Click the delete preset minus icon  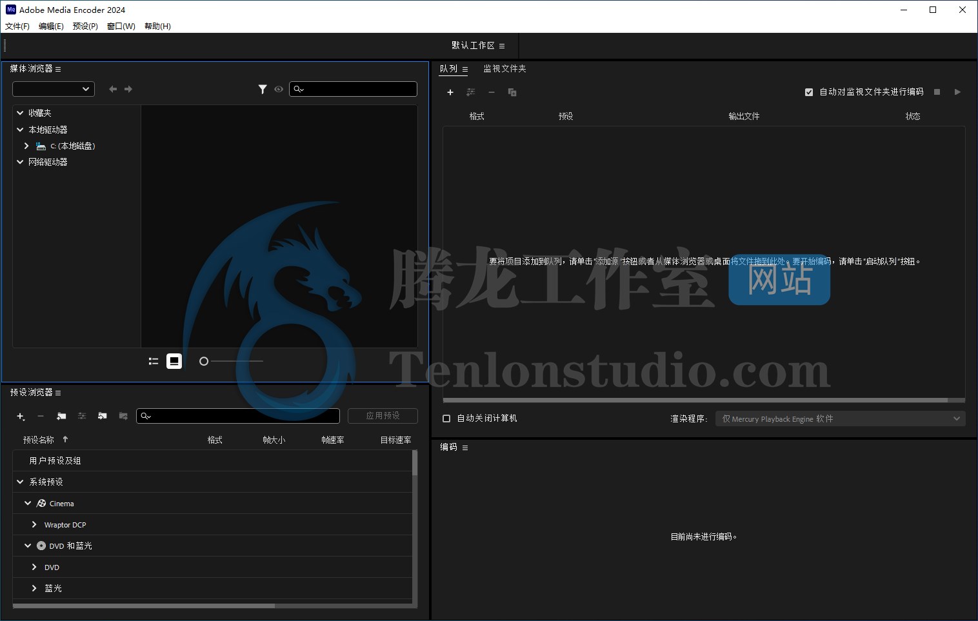pyautogui.click(x=41, y=417)
